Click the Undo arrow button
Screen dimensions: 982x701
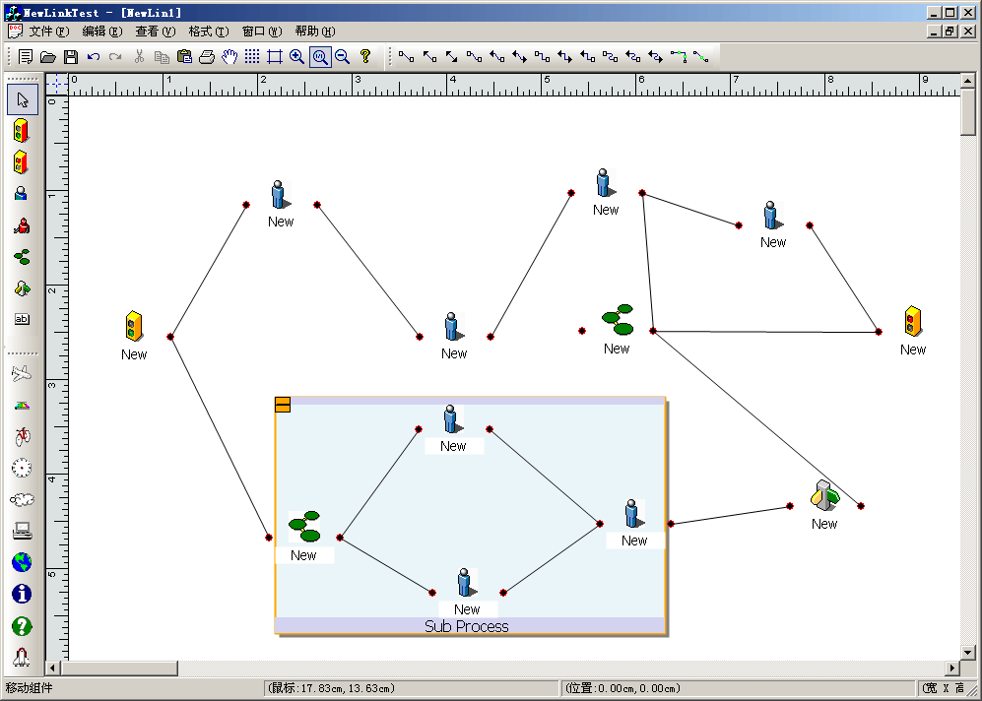tap(94, 57)
